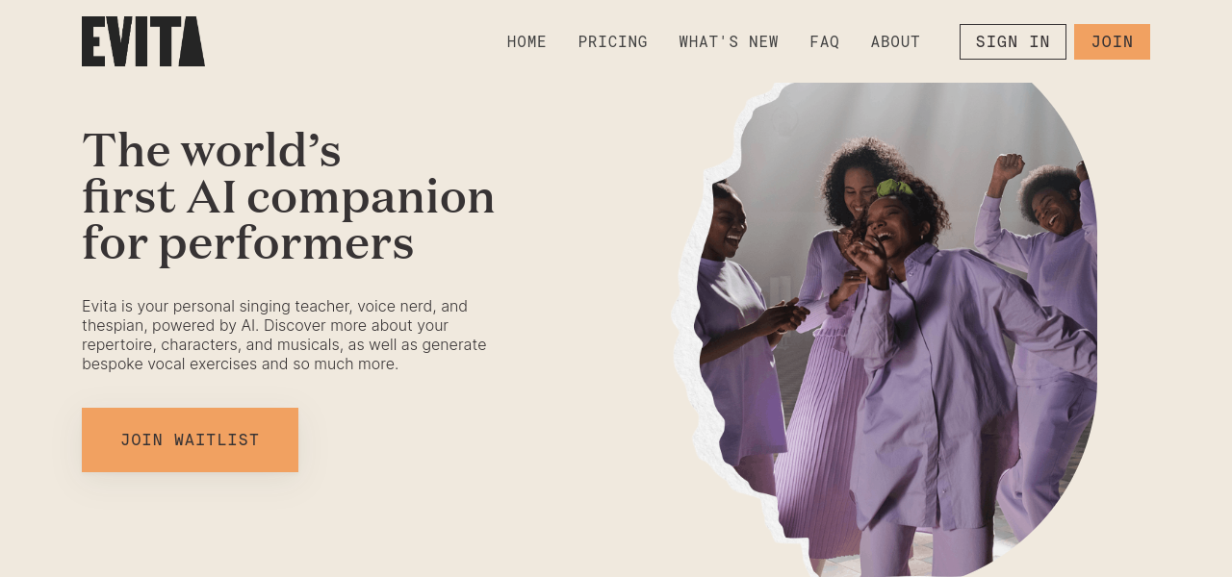Open the Pricing page

pos(612,42)
